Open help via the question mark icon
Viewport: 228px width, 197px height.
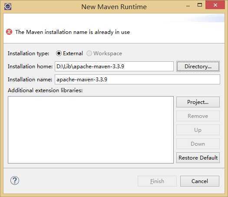click(x=15, y=180)
